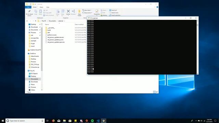Switch to large icons view button
Viewport: 219px width, 123px height.
point(157,92)
